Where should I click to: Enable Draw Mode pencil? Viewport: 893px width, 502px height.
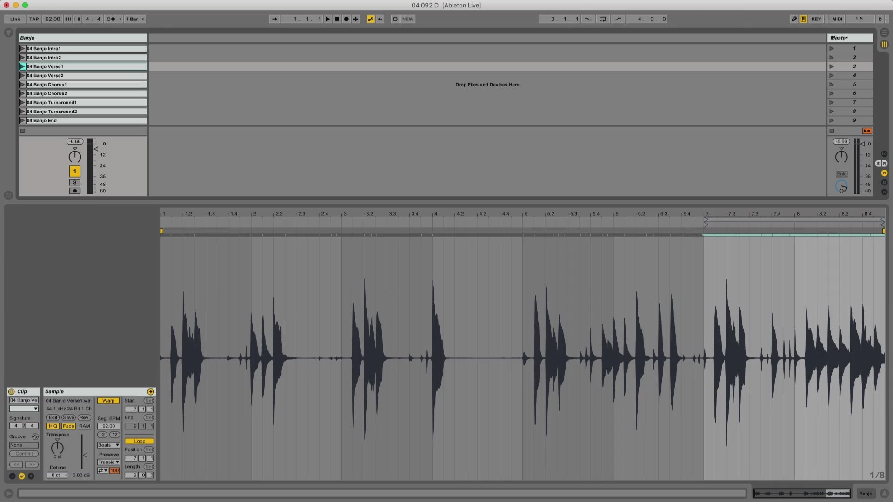point(794,19)
